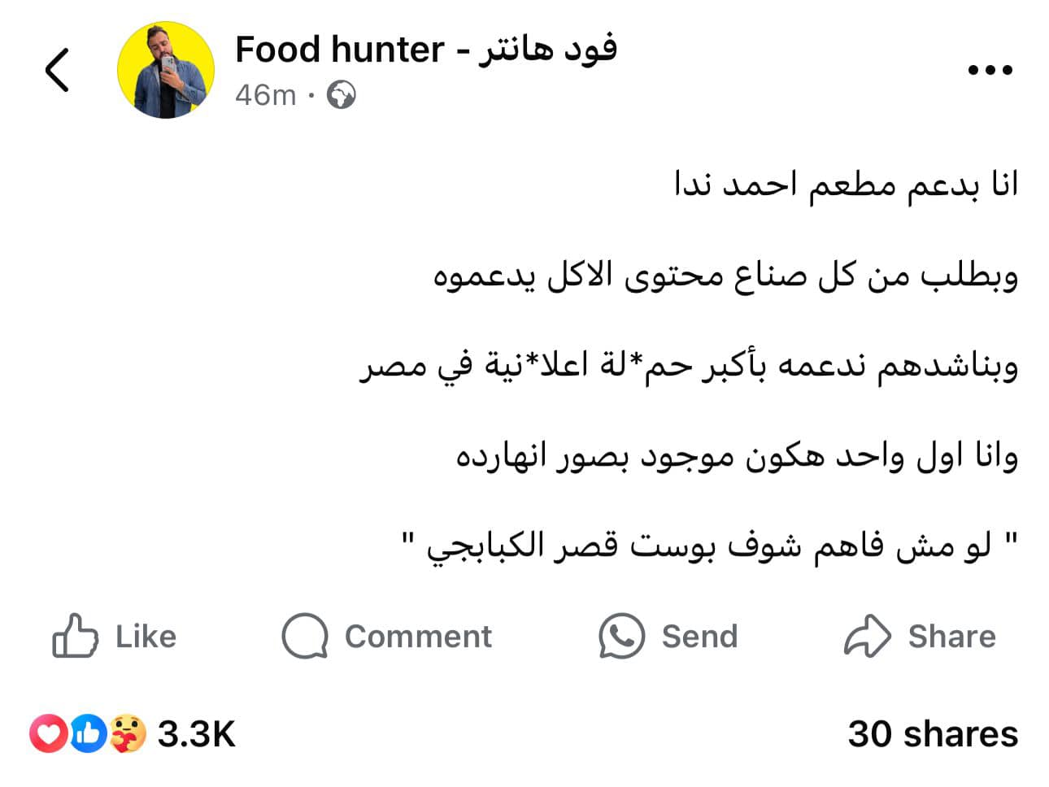Image resolution: width=1049 pixels, height=787 pixels.
Task: Click the public globe privacy icon
Action: [x=341, y=95]
